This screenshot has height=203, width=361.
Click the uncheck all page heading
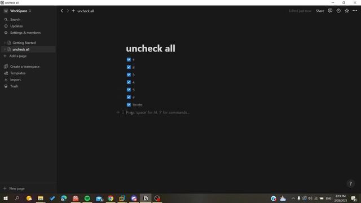click(x=151, y=48)
